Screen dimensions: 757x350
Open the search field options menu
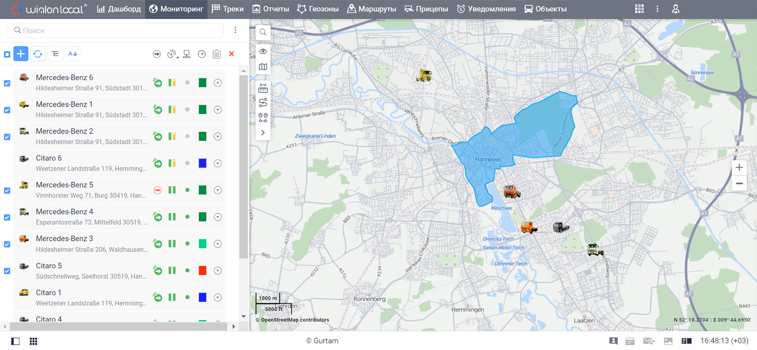point(235,30)
